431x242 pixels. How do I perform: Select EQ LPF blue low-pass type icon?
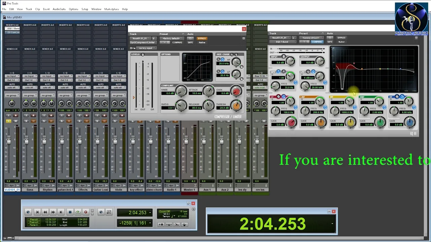pyautogui.click(x=313, y=72)
